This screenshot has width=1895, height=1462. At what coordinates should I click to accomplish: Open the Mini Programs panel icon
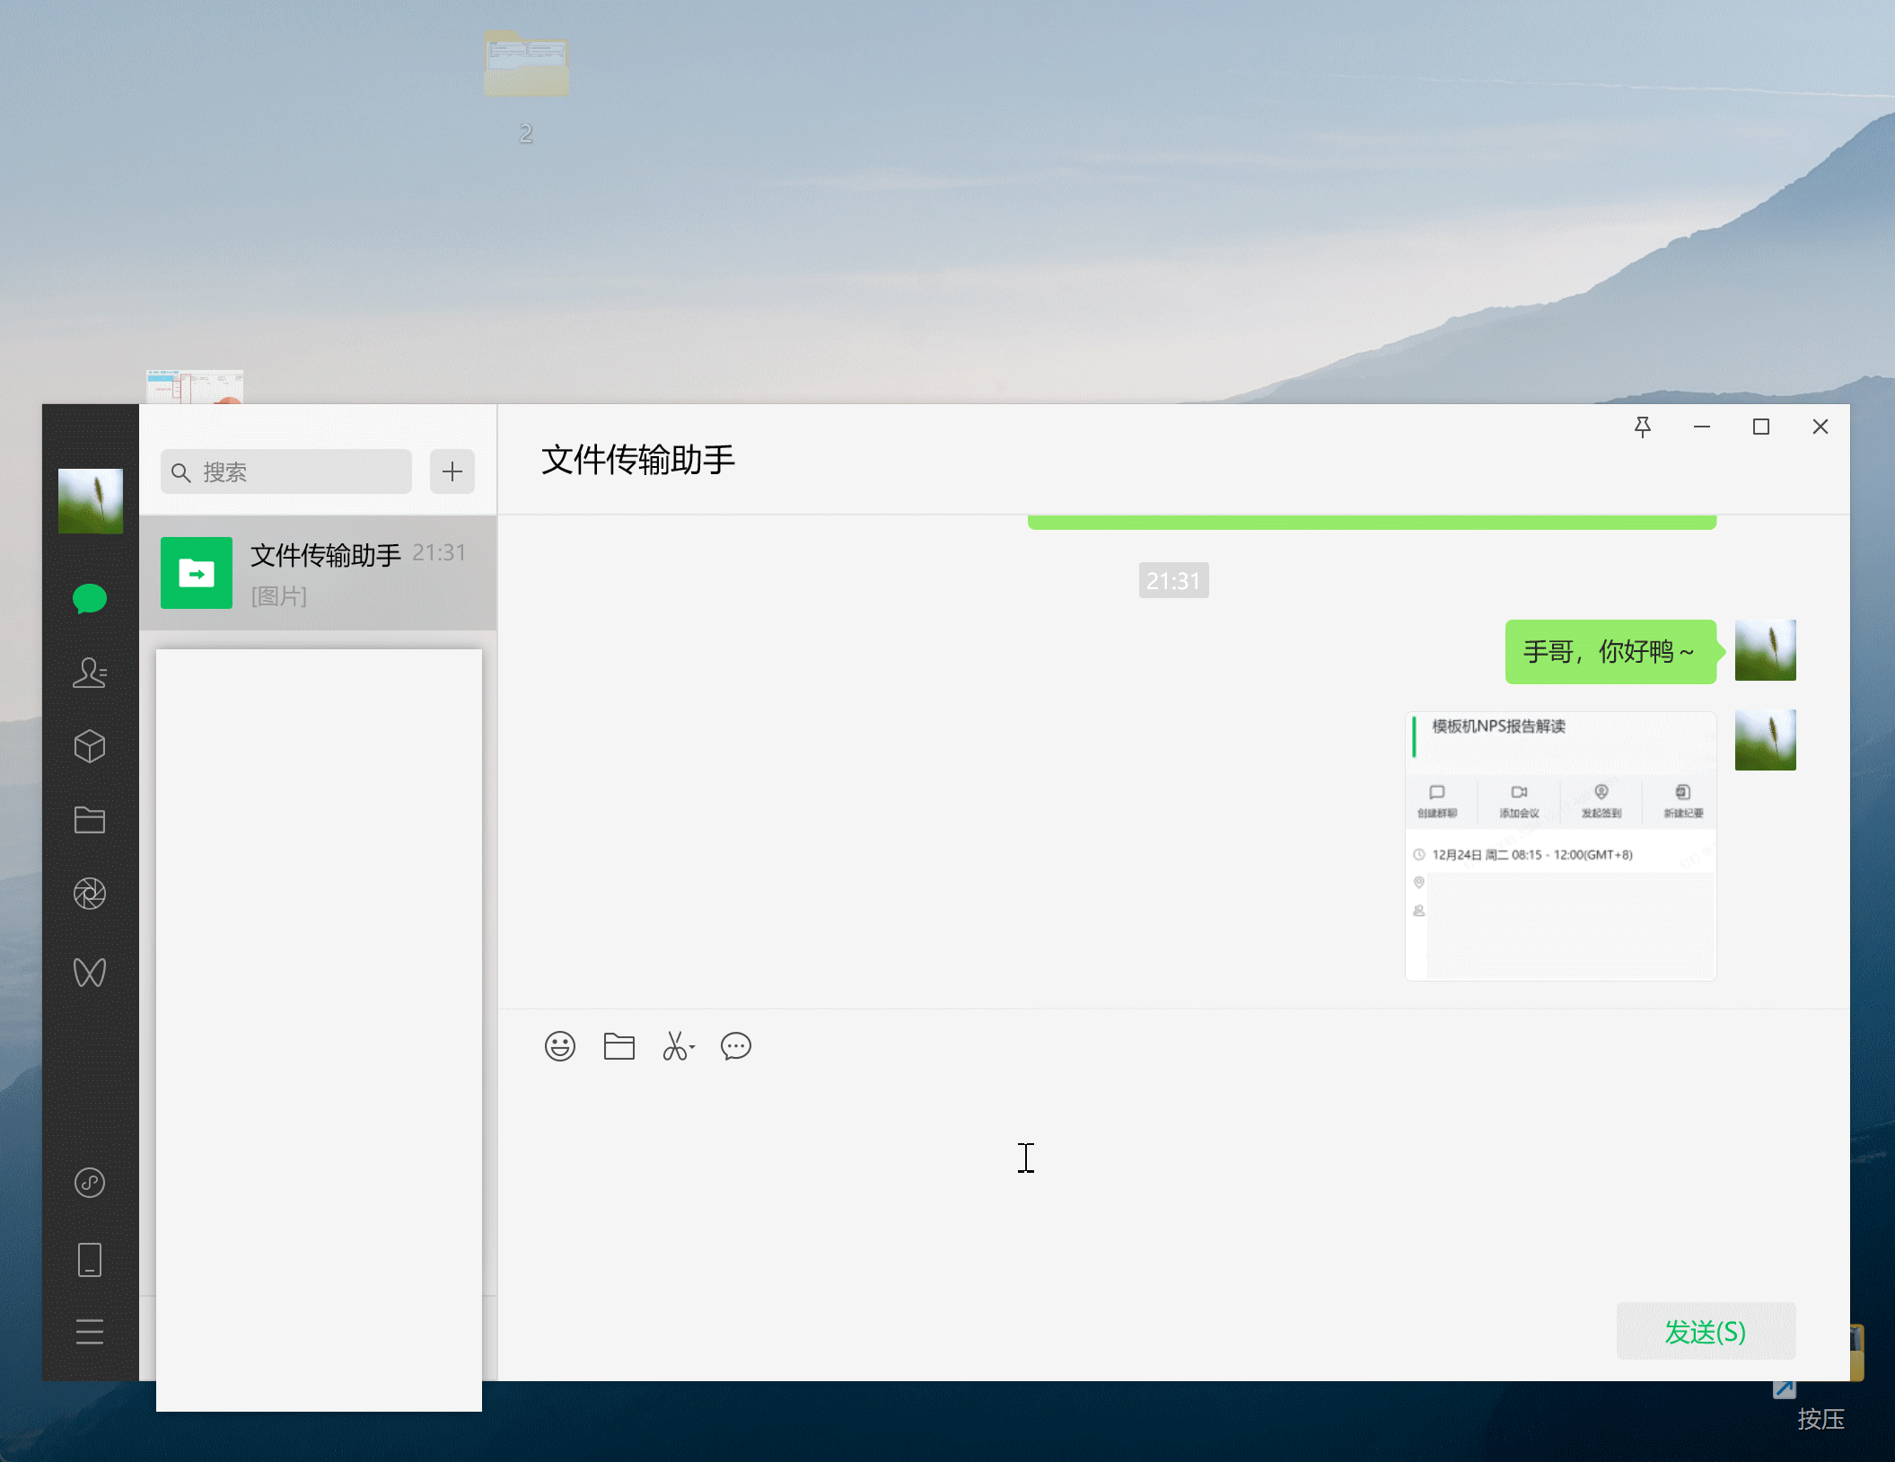coord(90,1183)
